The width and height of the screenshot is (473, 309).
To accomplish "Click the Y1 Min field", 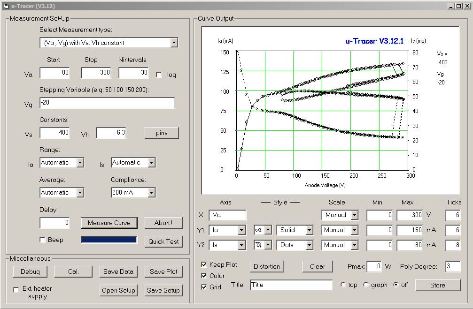I will point(380,230).
